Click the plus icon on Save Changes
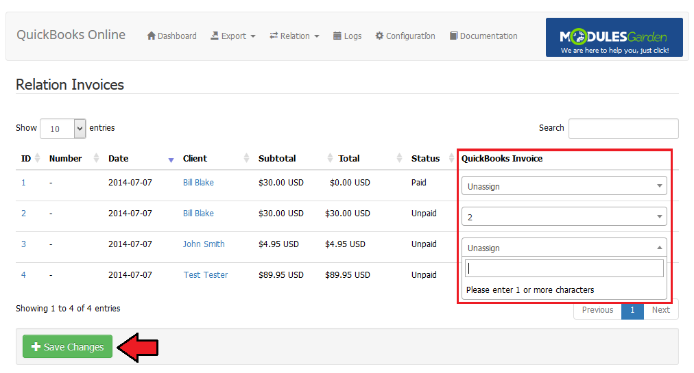 36,347
